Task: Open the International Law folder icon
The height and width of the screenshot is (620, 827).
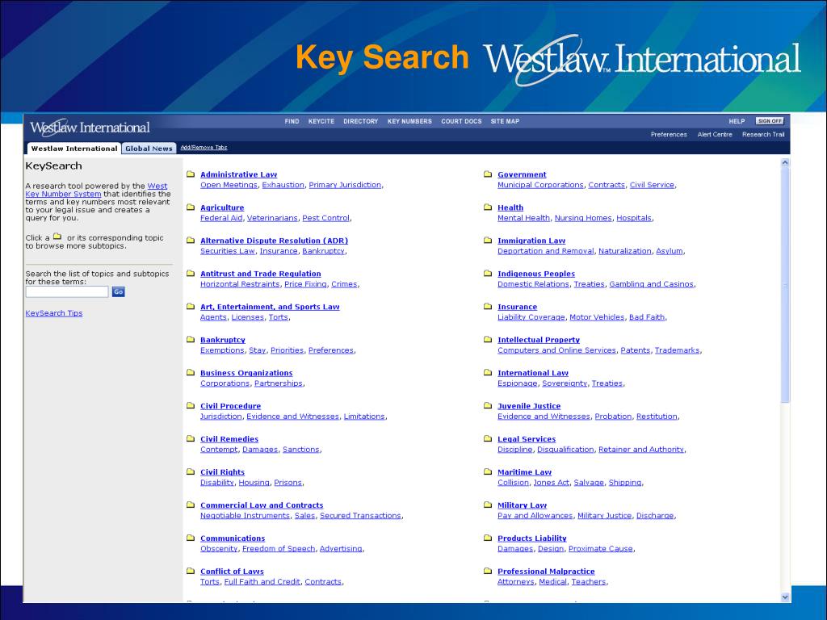Action: 488,372
